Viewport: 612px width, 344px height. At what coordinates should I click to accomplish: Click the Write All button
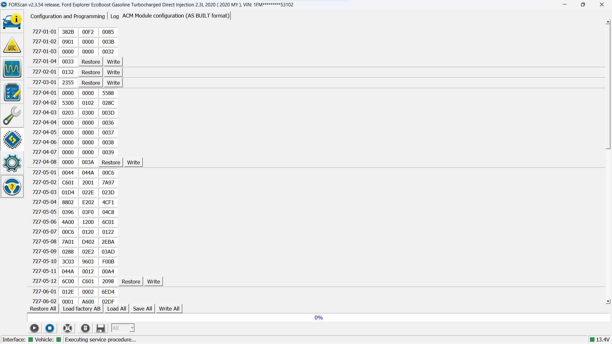[x=169, y=309]
